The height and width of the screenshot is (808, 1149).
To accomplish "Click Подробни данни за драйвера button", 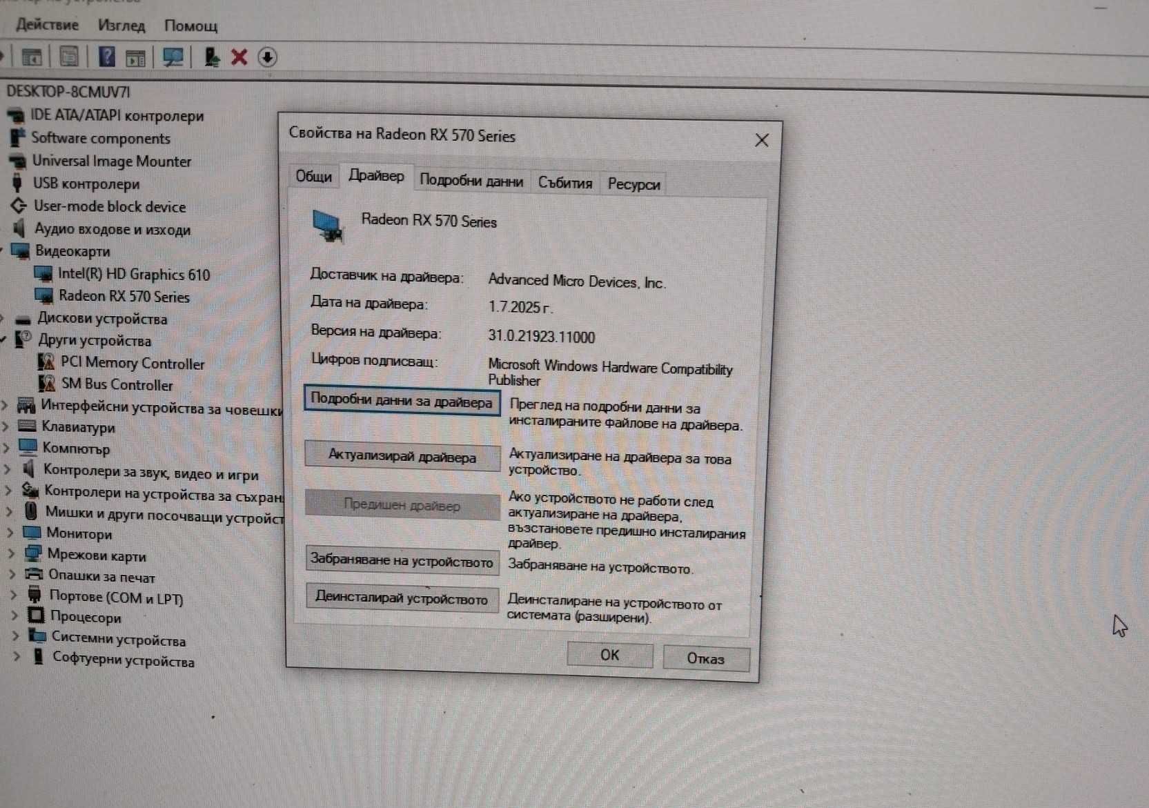I will (x=402, y=400).
